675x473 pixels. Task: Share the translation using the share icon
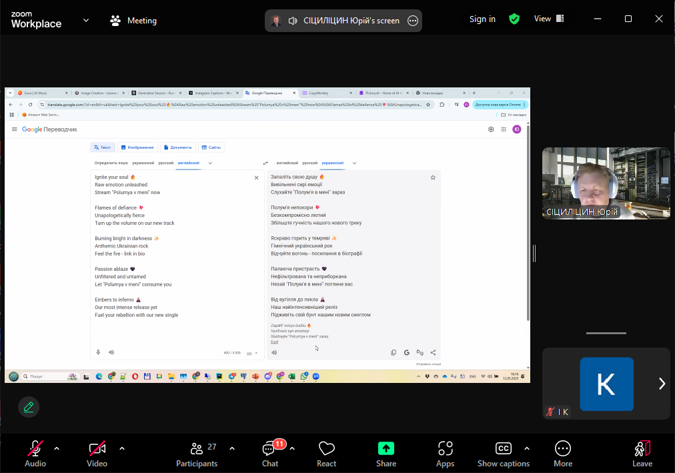coord(433,352)
